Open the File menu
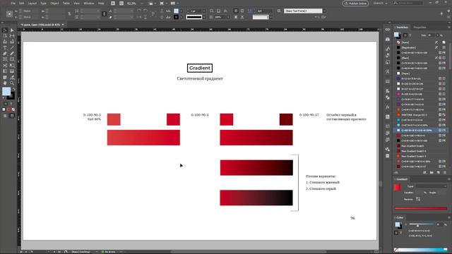This screenshot has width=452, height=254. [13, 3]
